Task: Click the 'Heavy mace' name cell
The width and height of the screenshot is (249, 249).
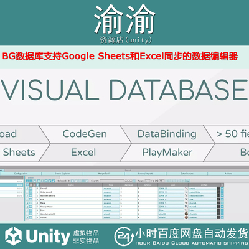Action: (x=71, y=207)
